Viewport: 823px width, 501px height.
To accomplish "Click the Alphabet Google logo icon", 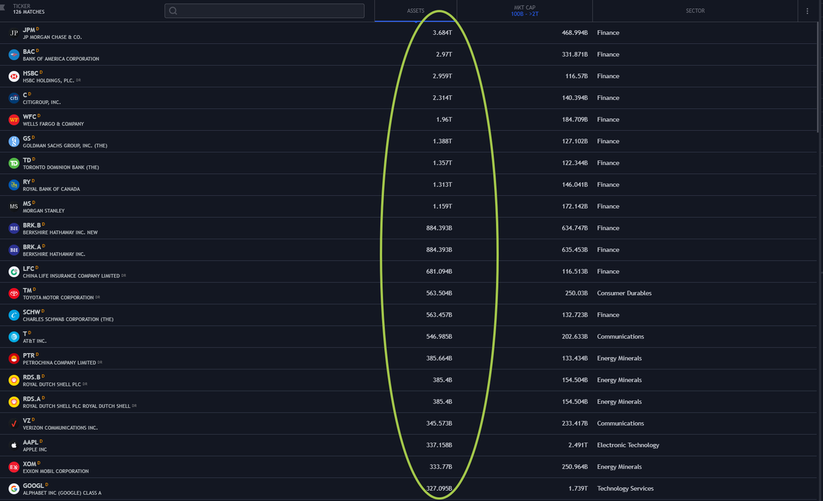I will pos(14,489).
